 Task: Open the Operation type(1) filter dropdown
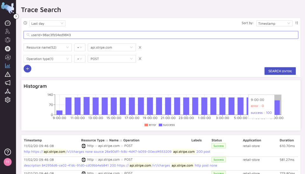coord(48,59)
